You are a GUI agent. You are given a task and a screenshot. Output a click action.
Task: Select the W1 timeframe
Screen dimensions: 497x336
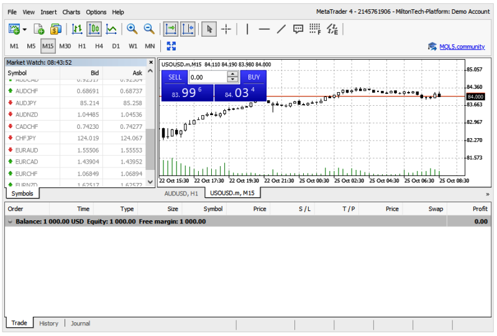coord(133,47)
